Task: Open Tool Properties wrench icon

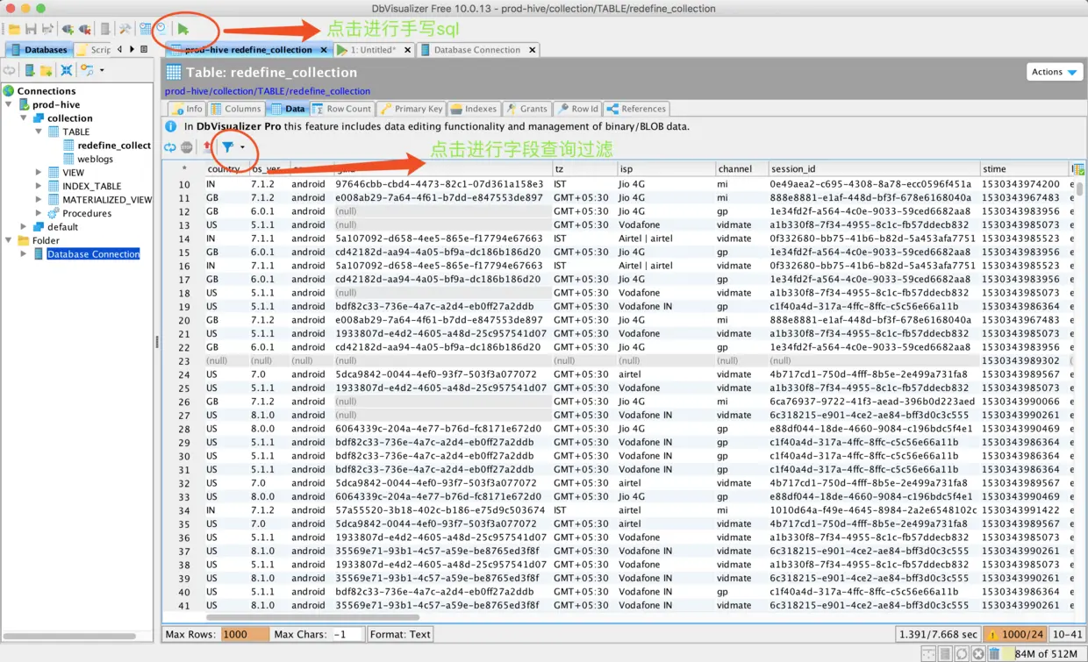Action: click(125, 29)
